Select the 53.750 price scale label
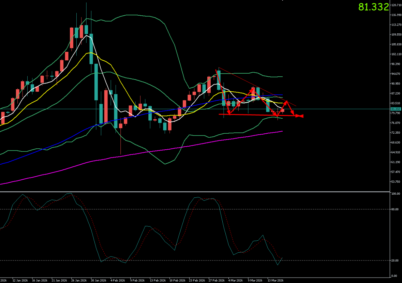Viewport: 402px width, 283px height. click(396, 182)
